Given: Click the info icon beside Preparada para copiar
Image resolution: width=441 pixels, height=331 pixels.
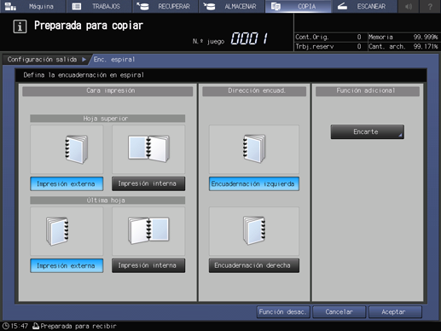Looking at the screenshot, I should point(20,26).
